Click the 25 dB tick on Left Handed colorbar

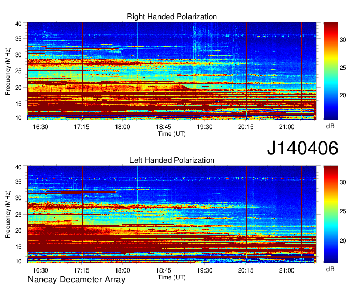(343, 211)
